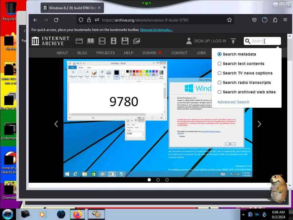The width and height of the screenshot is (293, 220).
Task: Click the site padlock icon
Action: pos(89,20)
